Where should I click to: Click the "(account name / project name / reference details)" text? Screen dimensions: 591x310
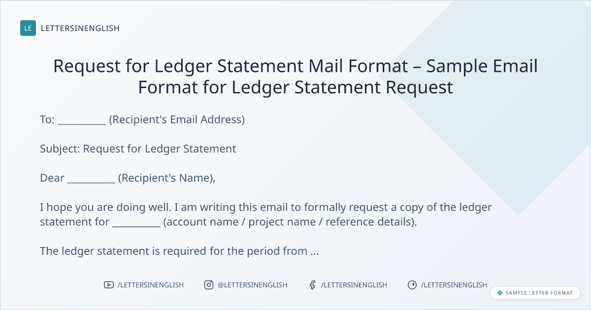click(290, 222)
